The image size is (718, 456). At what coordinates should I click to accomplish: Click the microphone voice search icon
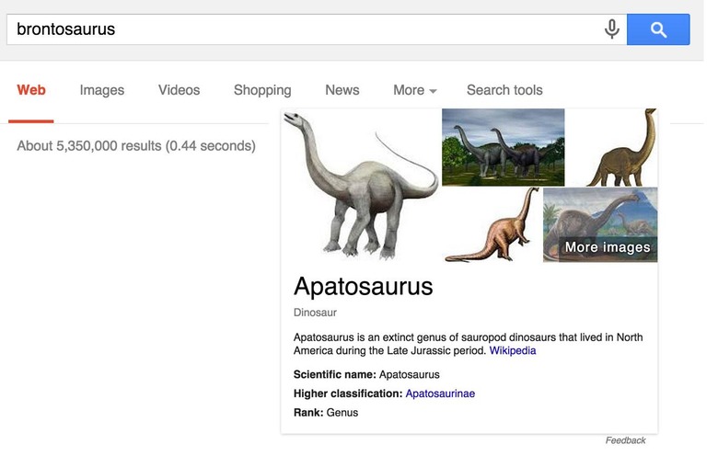coord(611,29)
